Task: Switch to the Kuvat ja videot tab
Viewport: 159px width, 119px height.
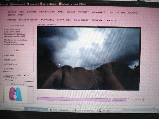Action: (28, 20)
